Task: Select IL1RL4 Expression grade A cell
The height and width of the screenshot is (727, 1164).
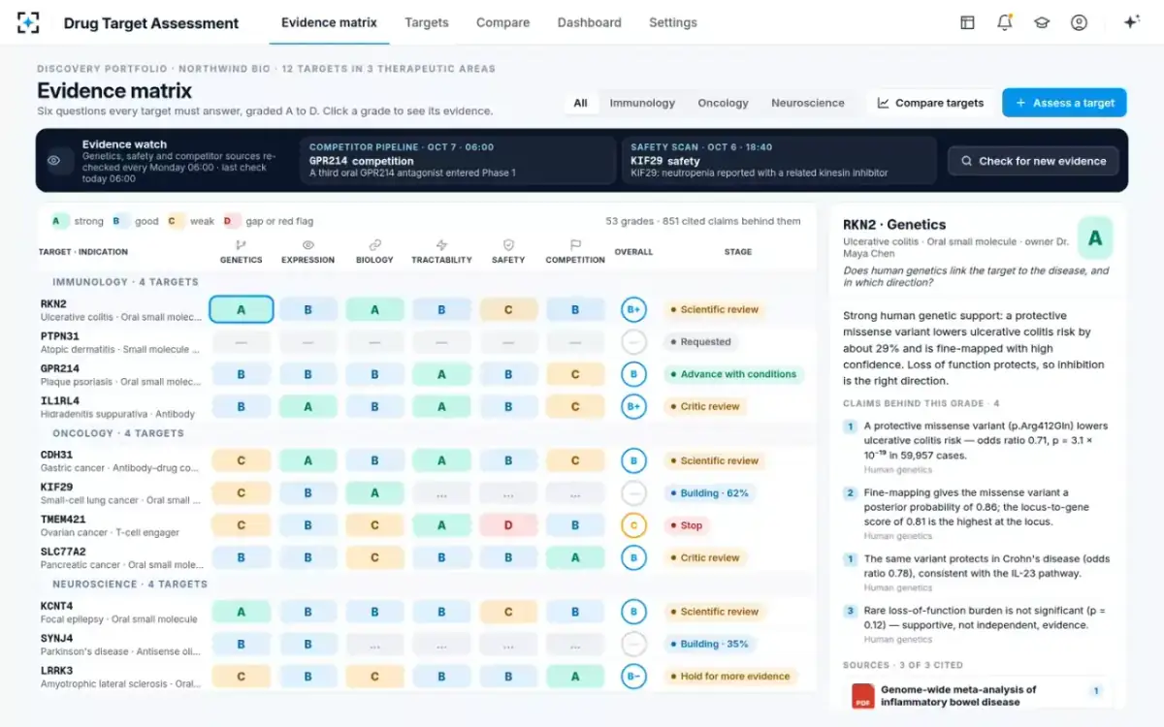Action: (307, 407)
